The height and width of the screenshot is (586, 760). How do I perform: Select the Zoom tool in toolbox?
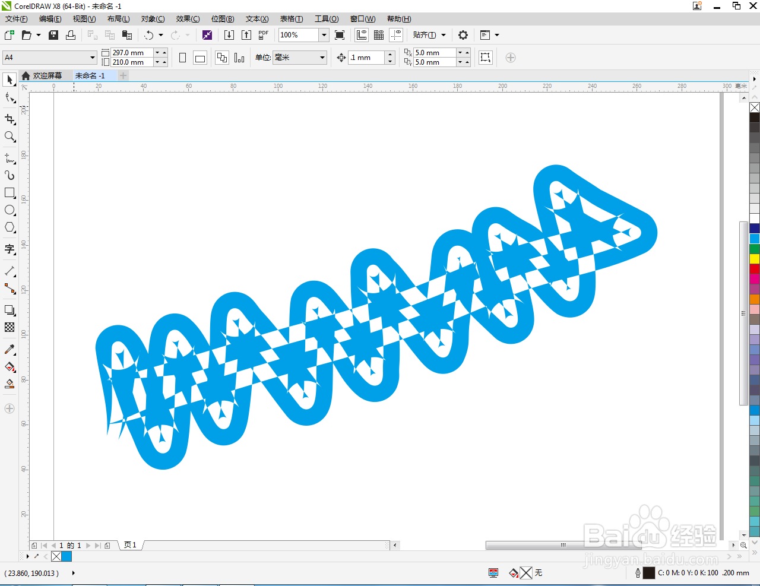coord(9,137)
